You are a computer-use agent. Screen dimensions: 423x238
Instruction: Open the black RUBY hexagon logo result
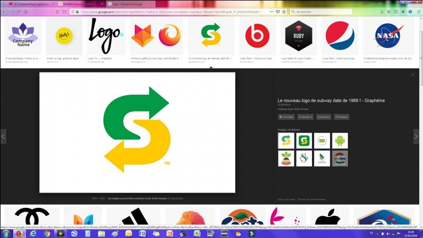tap(299, 36)
